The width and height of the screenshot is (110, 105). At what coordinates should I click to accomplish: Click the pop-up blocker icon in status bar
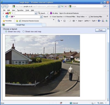61,103
